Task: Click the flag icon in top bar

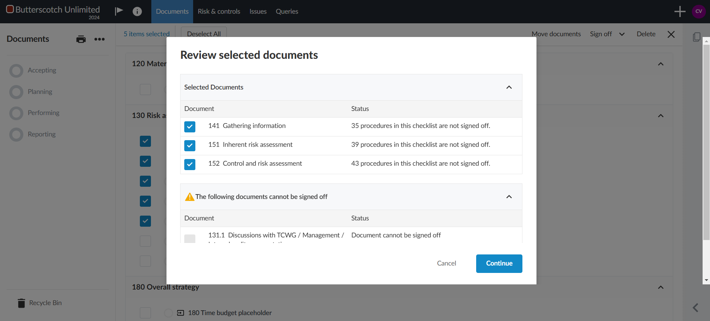Action: (119, 11)
